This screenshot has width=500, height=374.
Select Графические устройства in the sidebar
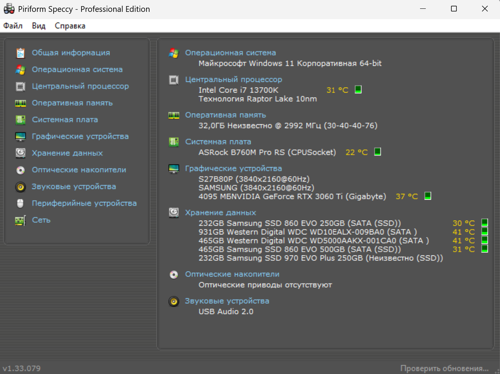pos(80,137)
